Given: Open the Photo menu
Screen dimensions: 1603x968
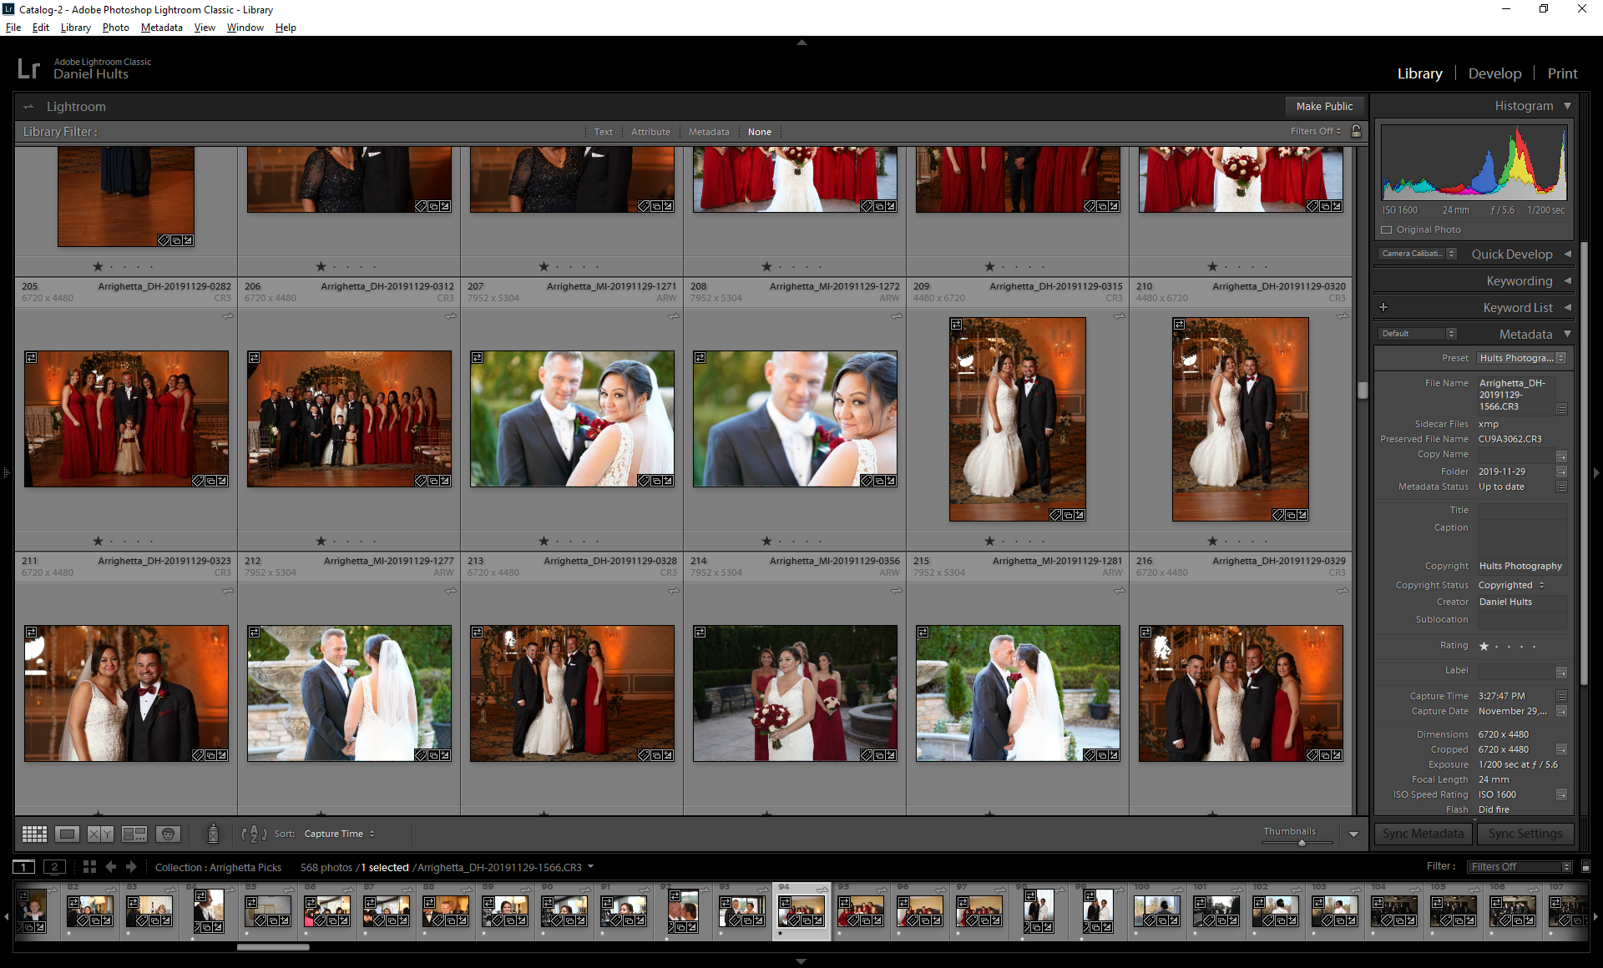Looking at the screenshot, I should coord(115,28).
